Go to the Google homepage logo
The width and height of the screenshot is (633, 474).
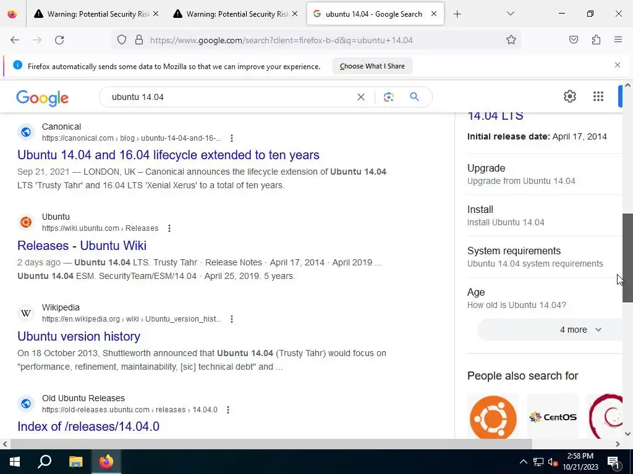(x=43, y=98)
